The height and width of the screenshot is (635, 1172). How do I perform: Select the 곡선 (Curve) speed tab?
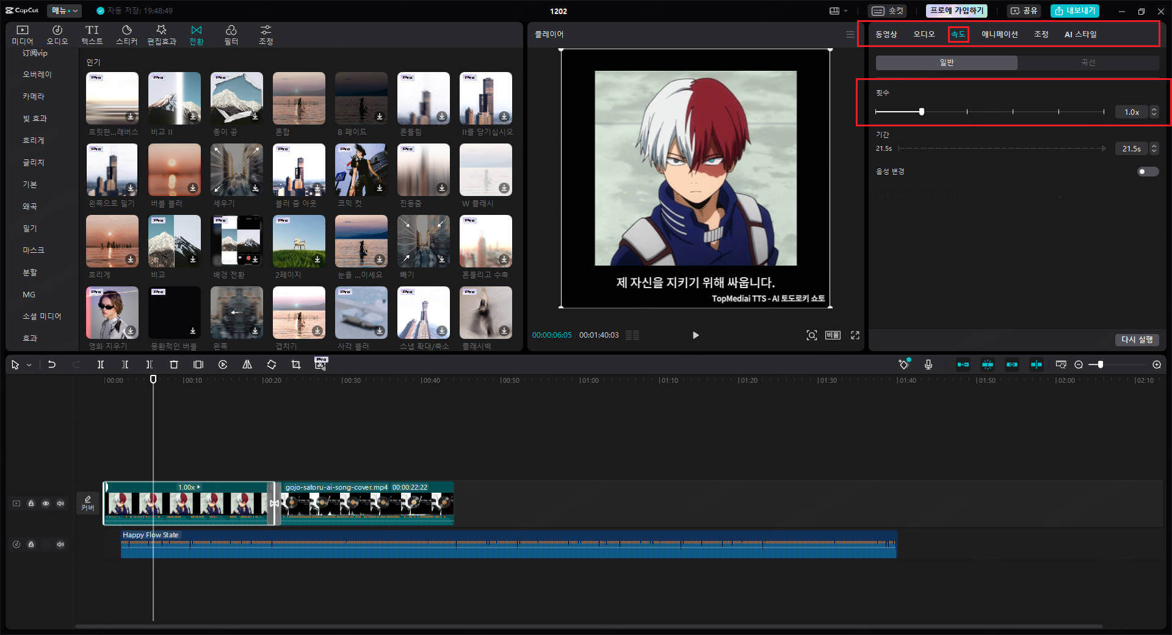click(1088, 63)
